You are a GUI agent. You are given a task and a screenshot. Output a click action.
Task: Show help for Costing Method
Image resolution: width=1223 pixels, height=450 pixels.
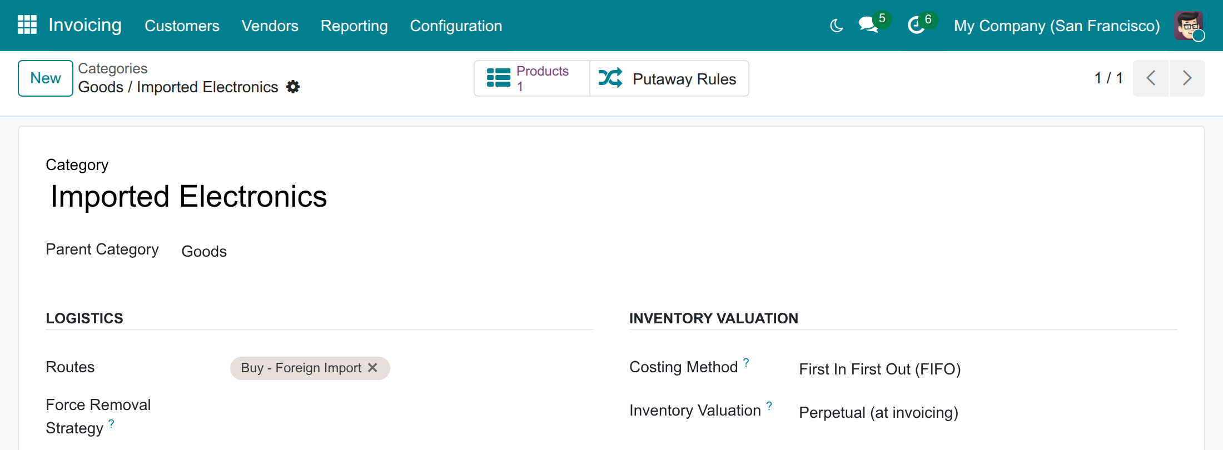[746, 362]
